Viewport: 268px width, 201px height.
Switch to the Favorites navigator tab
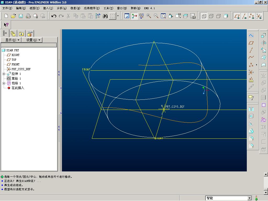tap(21, 33)
